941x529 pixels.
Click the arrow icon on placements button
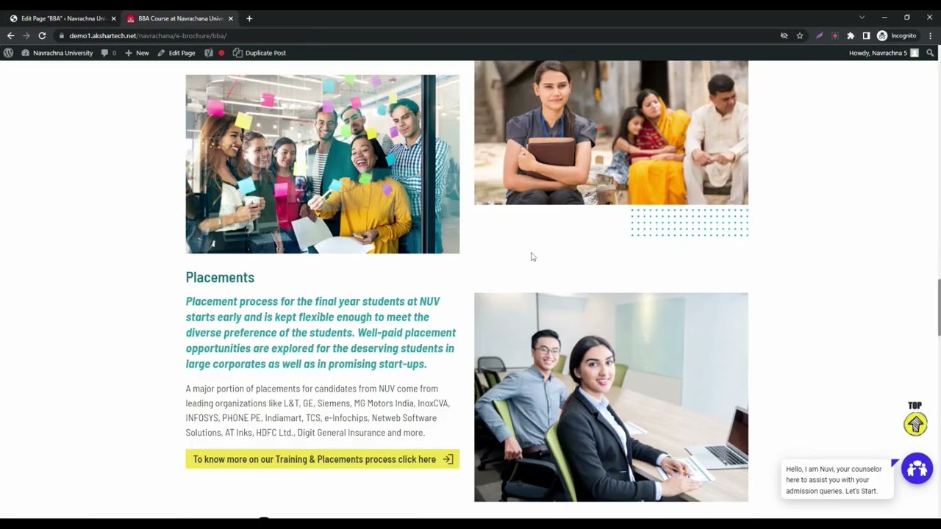pos(448,459)
